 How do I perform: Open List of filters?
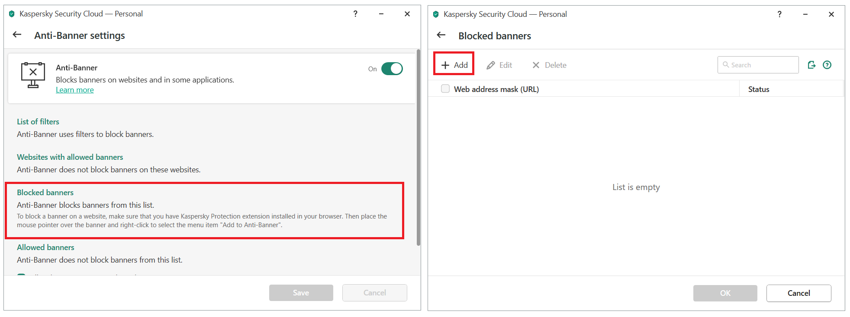[x=38, y=122]
